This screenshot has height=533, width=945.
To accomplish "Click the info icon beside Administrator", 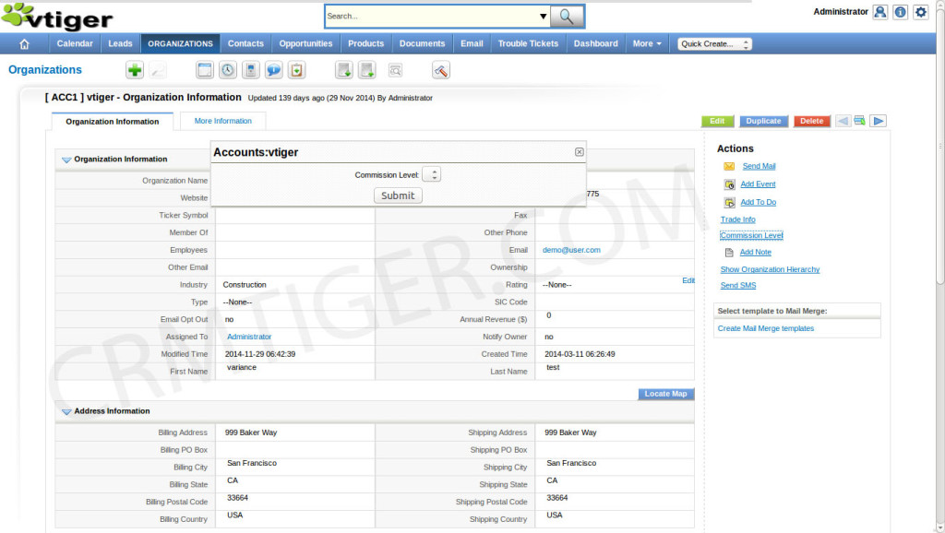I will [x=901, y=12].
